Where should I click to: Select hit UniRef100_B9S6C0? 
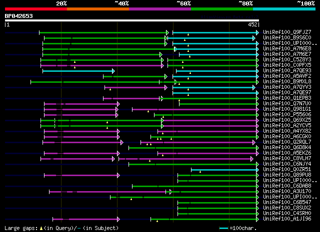pyautogui.click(x=287, y=38)
